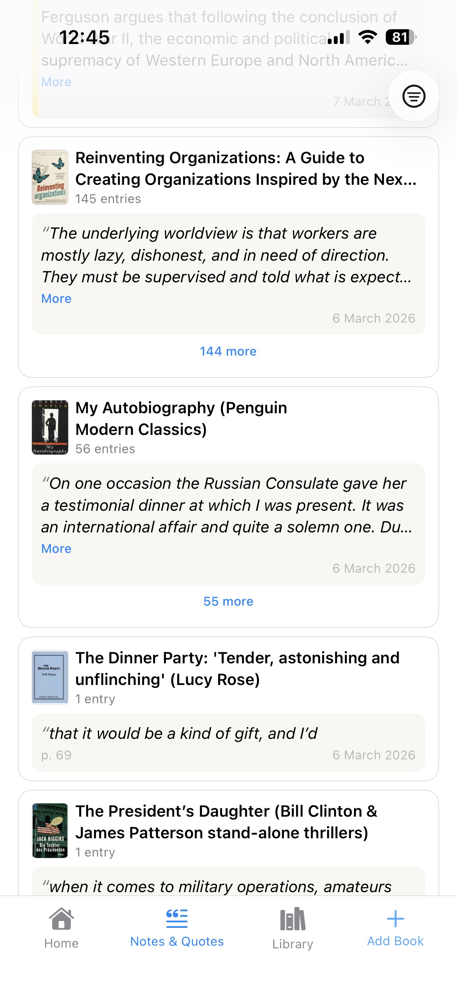Show 144 more Reinventing Organizations entries

[x=228, y=351]
